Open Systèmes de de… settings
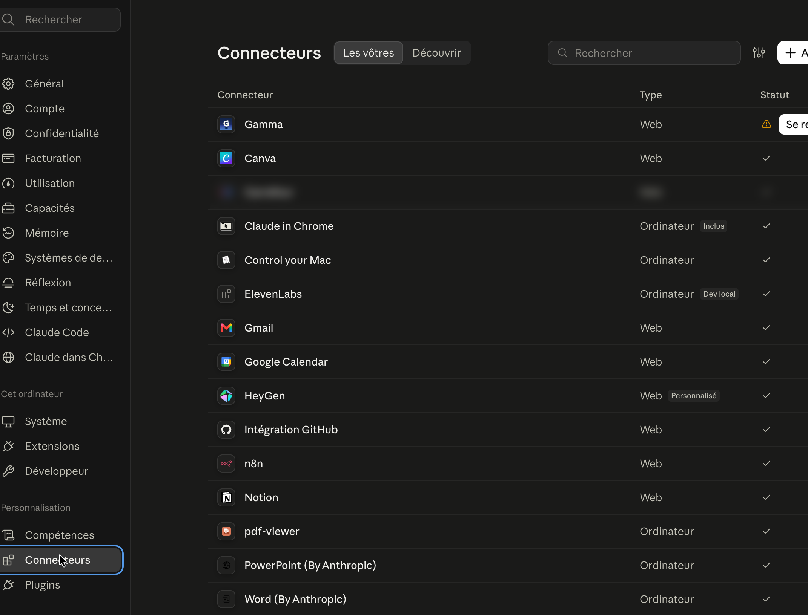 [x=60, y=258]
